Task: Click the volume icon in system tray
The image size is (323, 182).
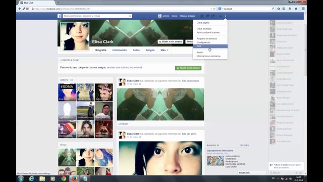Action: tap(291, 178)
